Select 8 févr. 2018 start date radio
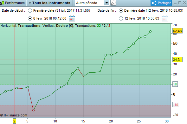Viewport: 187px width, 124px height. click(30, 18)
